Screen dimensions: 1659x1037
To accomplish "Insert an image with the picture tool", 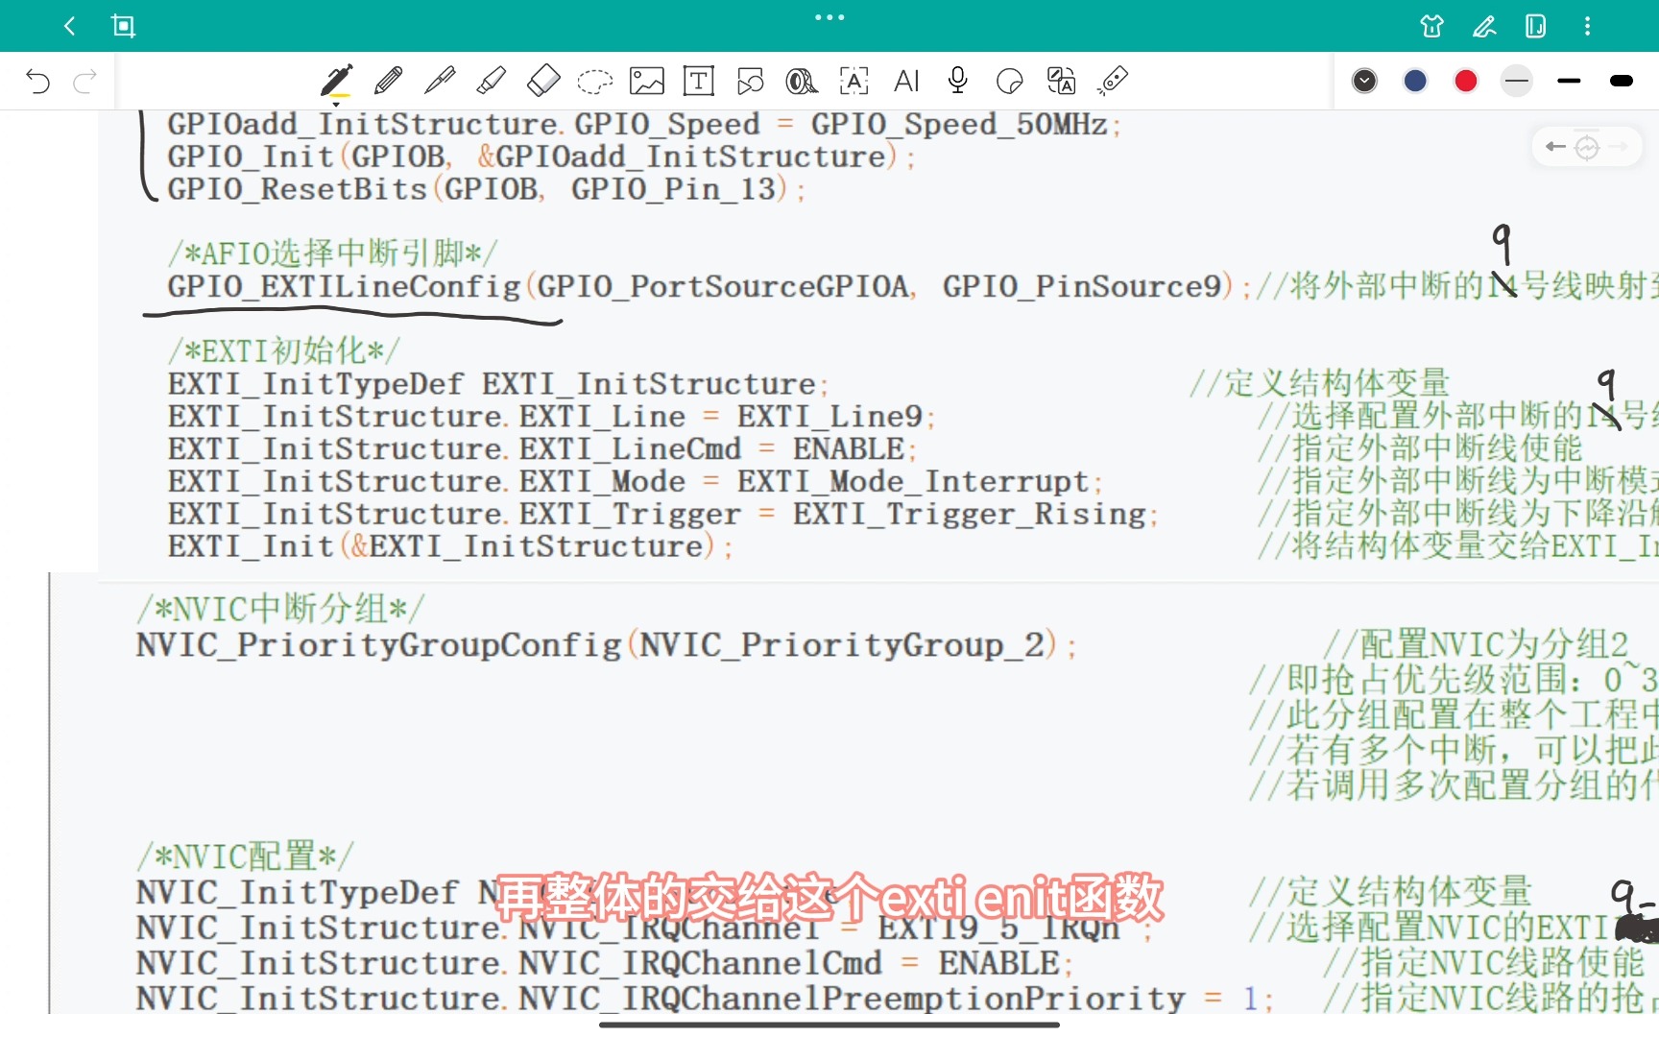I will 647,81.
